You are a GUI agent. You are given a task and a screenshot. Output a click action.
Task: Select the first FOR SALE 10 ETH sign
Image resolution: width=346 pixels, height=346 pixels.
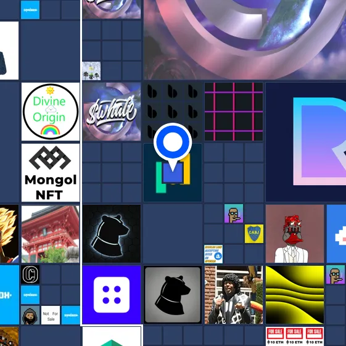click(275, 336)
